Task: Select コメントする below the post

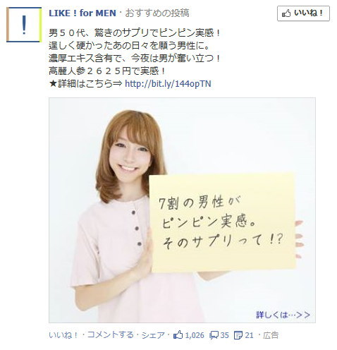Action: [110, 335]
